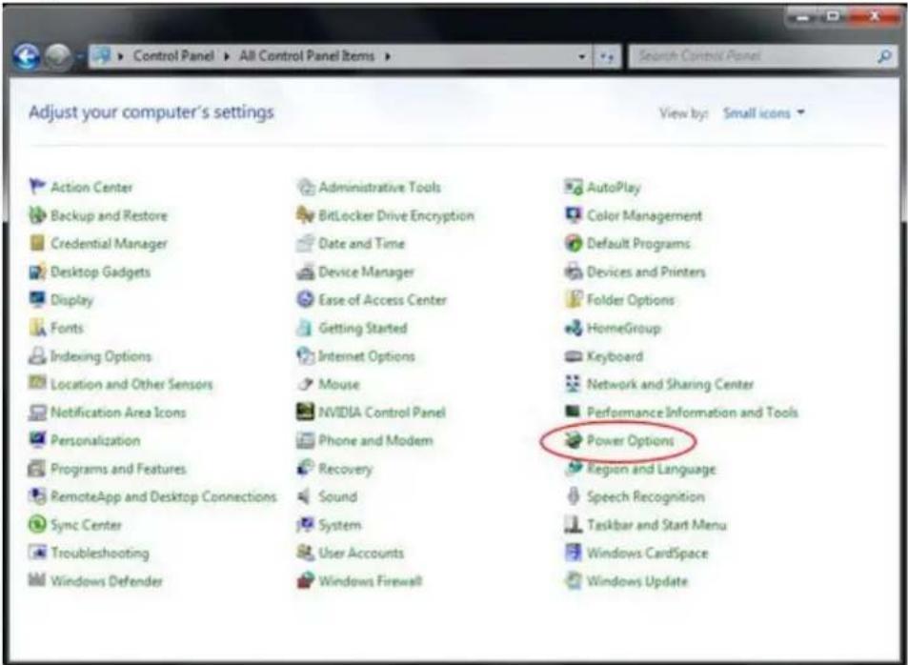The width and height of the screenshot is (908, 665).
Task: Open the AutoPlay icon
Action: pos(574,187)
